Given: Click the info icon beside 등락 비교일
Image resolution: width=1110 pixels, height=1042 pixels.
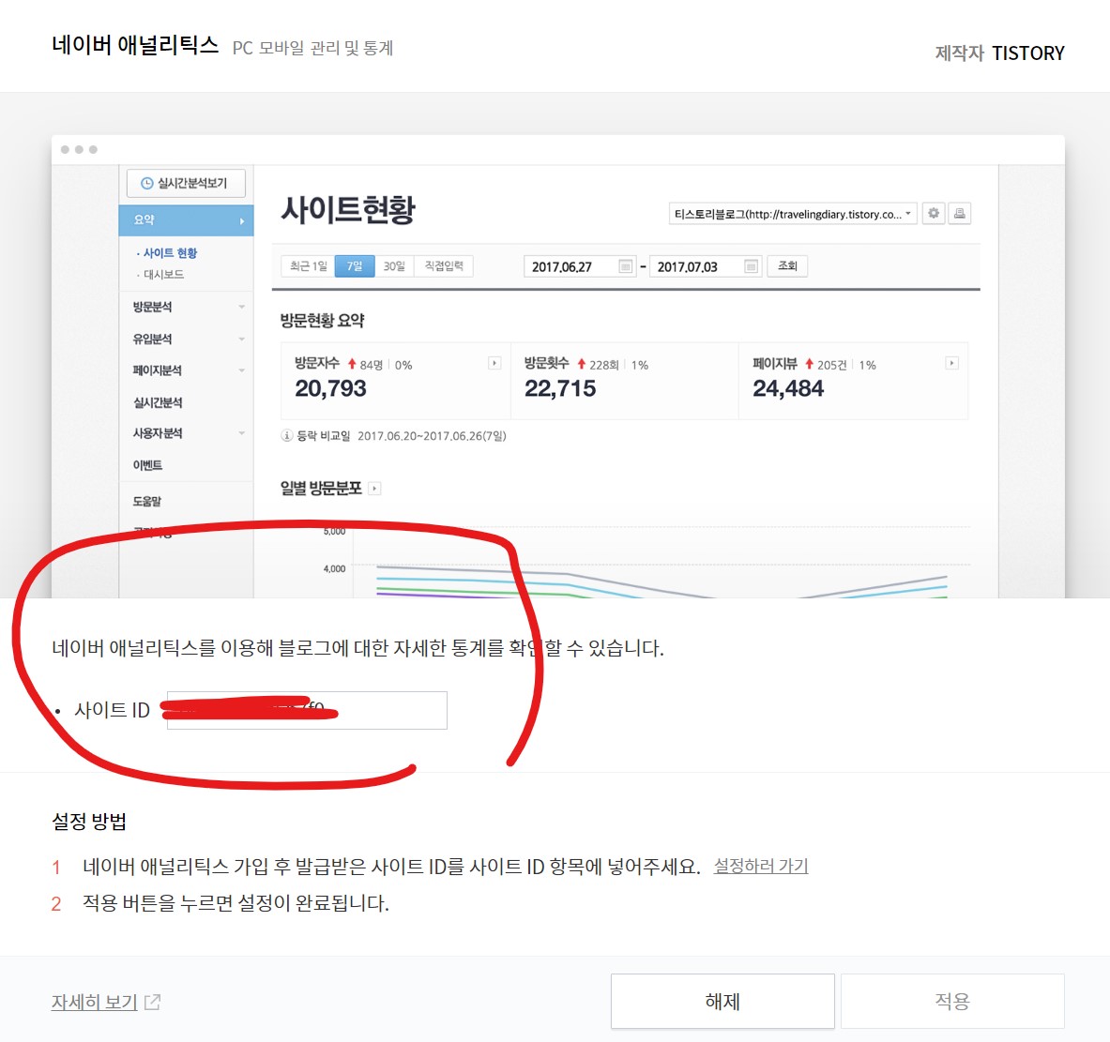Looking at the screenshot, I should (x=287, y=436).
